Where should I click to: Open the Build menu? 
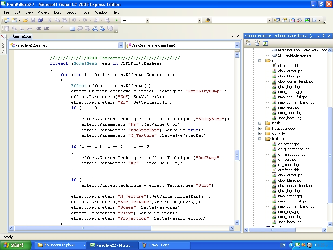pyautogui.click(x=58, y=12)
